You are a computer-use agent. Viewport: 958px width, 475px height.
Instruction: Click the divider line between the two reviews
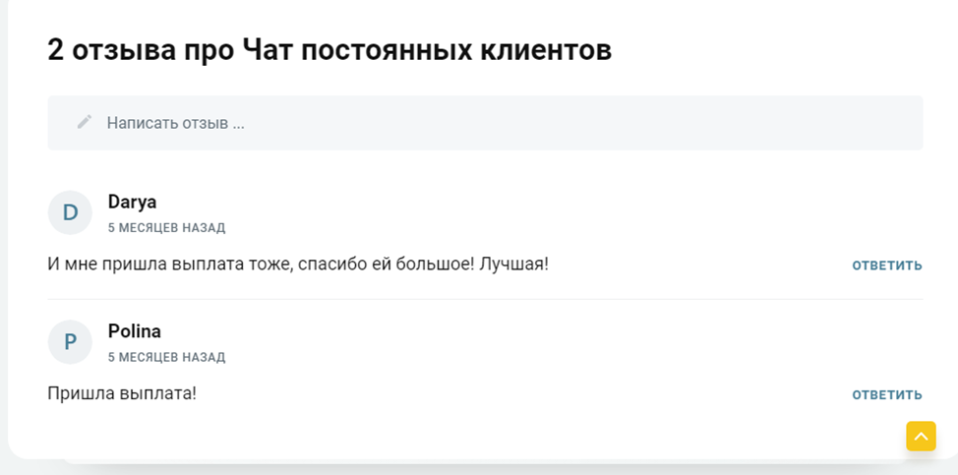[485, 299]
